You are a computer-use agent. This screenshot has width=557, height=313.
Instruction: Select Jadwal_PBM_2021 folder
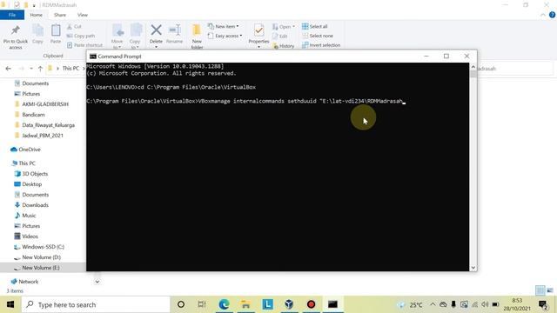tap(43, 136)
